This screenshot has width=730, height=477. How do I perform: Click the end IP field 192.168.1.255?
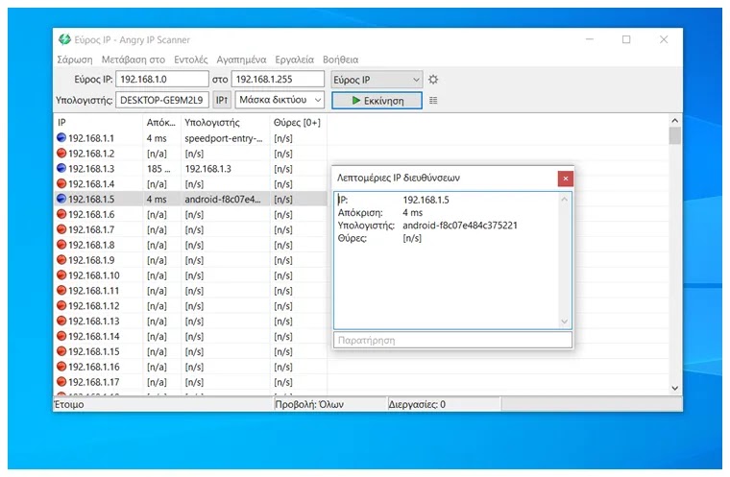tap(278, 79)
